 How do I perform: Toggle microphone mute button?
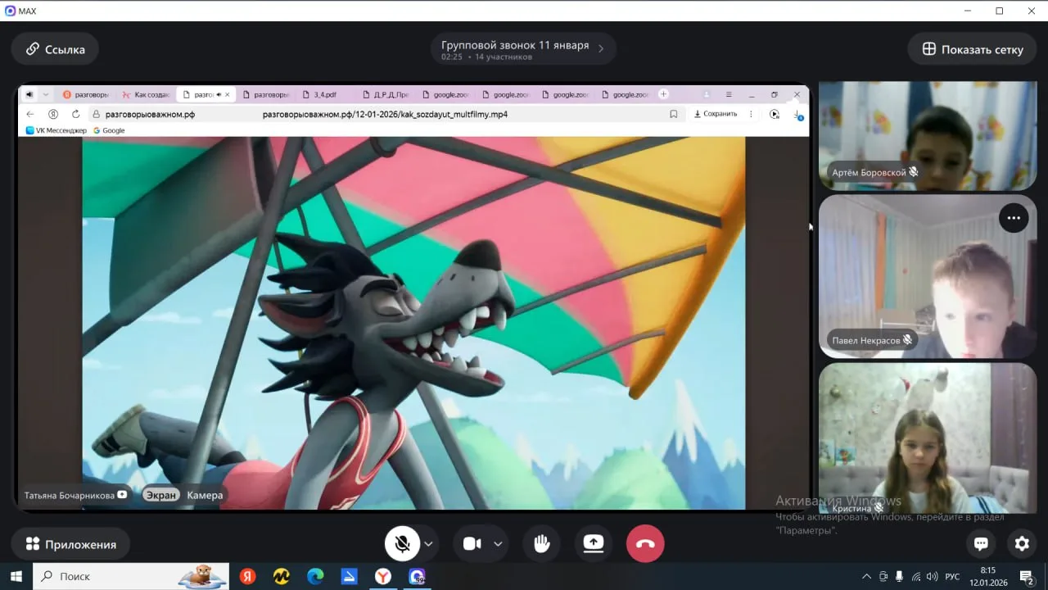click(x=402, y=544)
